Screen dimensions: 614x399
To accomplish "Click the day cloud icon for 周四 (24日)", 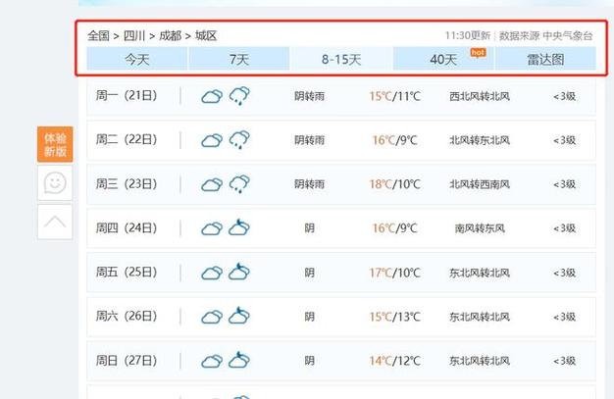I will click(212, 228).
